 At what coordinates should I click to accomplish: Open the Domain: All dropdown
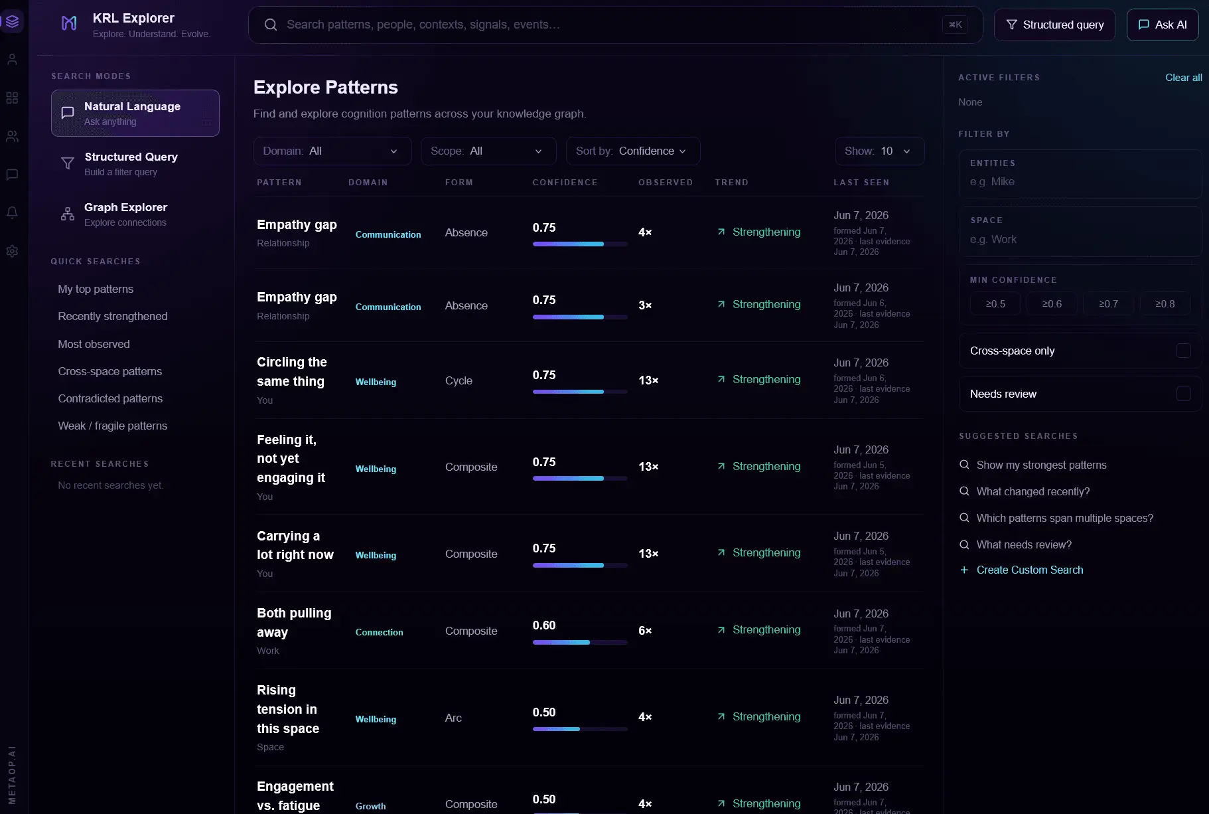point(332,151)
